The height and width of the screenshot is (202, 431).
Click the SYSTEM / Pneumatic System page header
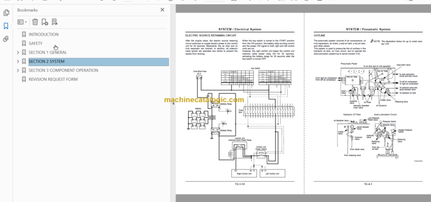click(368, 29)
